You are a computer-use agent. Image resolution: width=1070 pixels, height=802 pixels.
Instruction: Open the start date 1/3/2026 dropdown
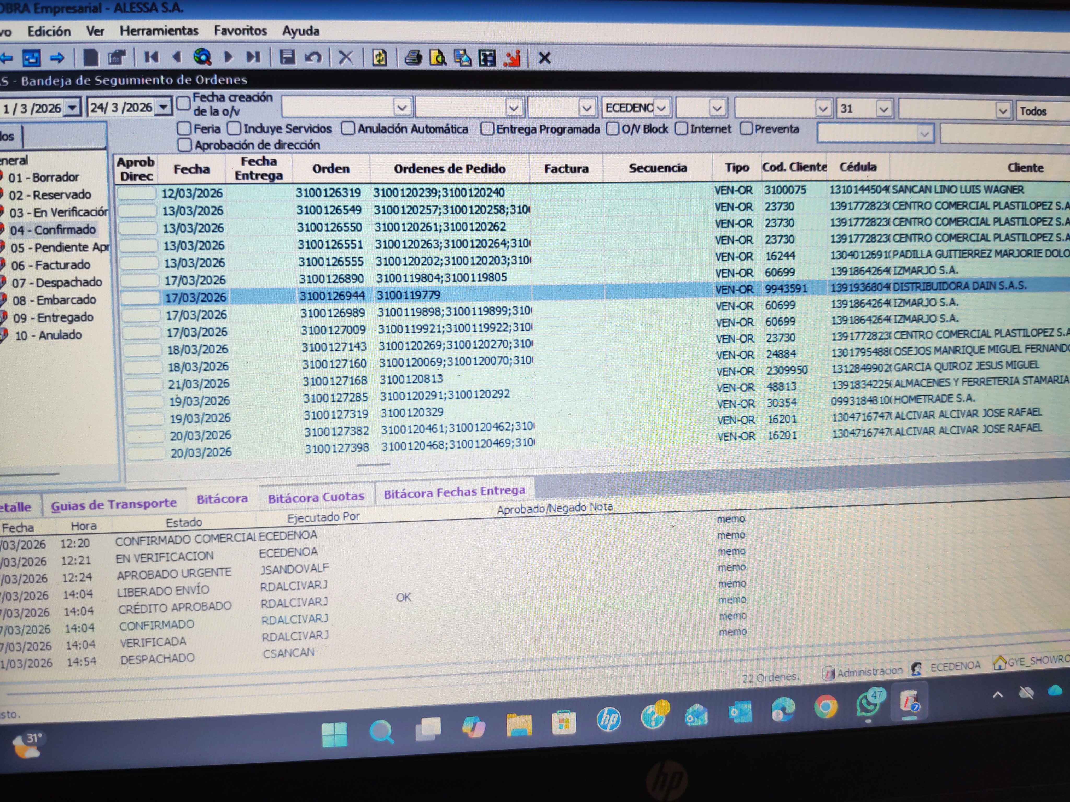(x=73, y=107)
